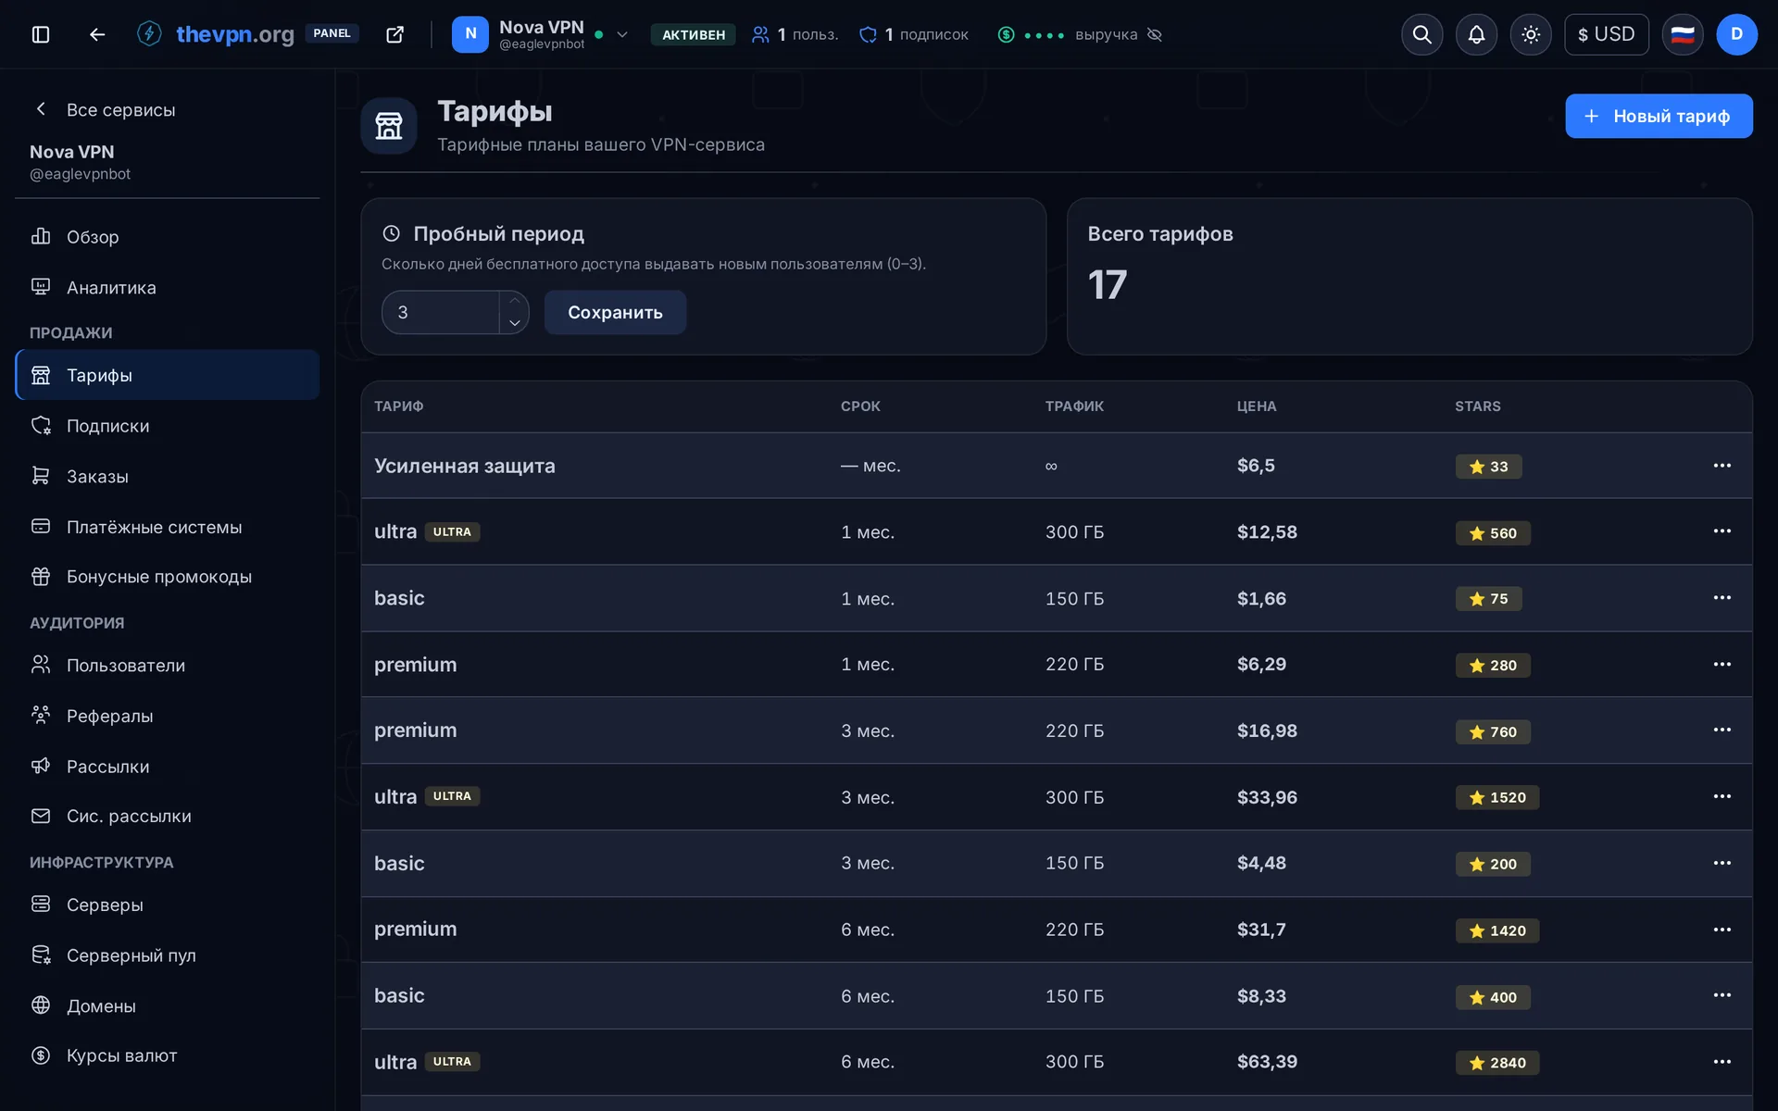
Task: Open the Обзор section
Action: point(168,237)
